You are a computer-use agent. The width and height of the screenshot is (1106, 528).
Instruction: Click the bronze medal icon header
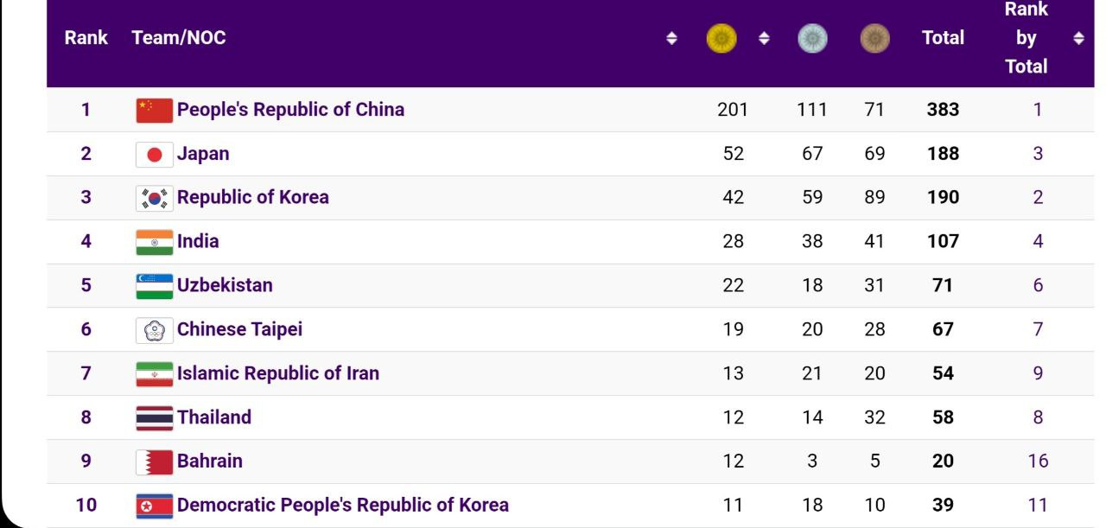pyautogui.click(x=875, y=38)
